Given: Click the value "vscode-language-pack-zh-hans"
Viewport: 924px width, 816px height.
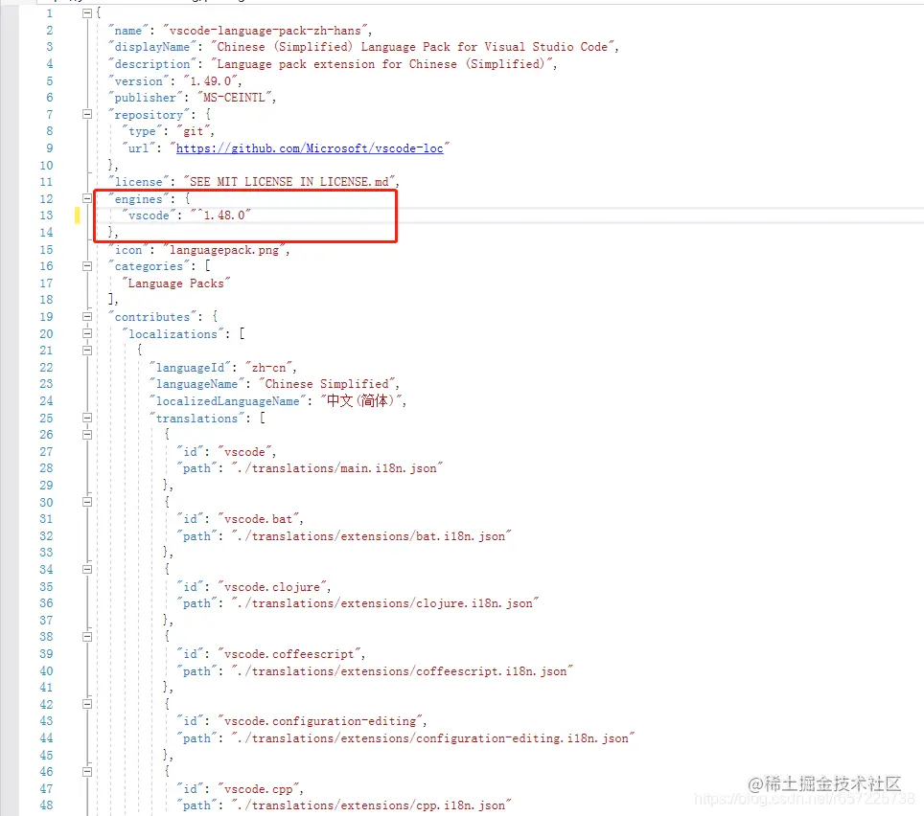Looking at the screenshot, I should 266,31.
